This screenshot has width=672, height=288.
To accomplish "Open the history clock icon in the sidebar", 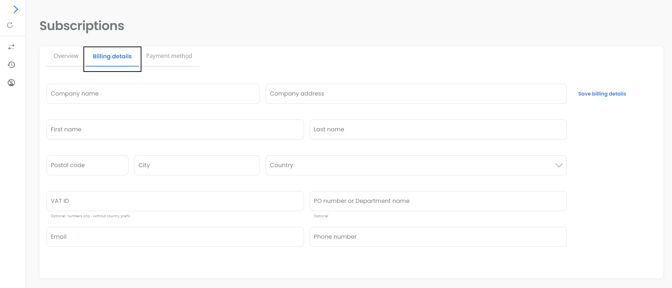I will tap(11, 65).
